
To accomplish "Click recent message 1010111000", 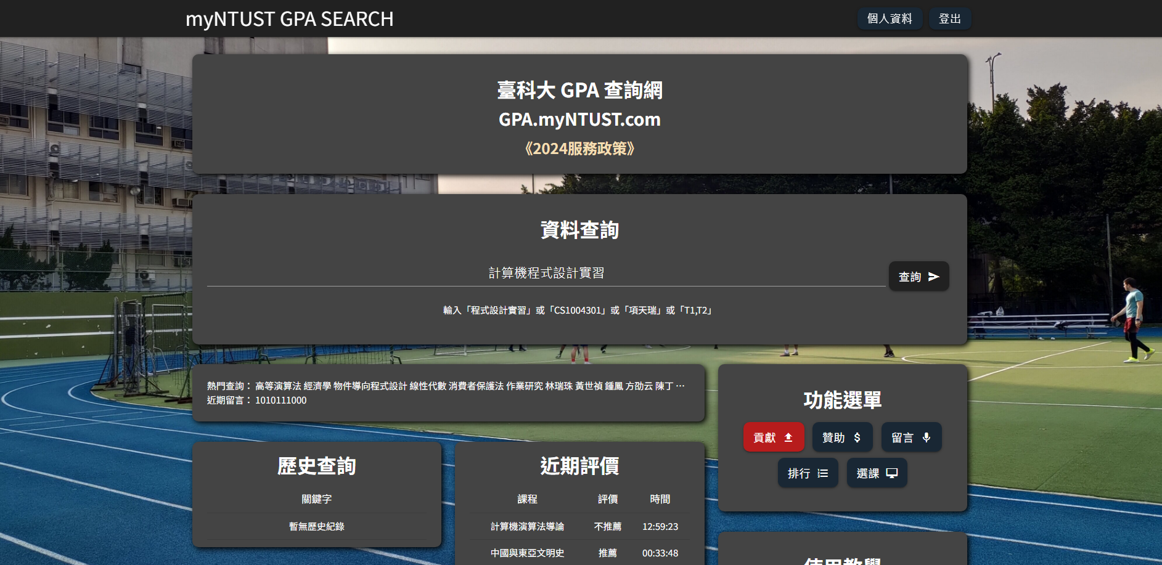I will pyautogui.click(x=280, y=400).
